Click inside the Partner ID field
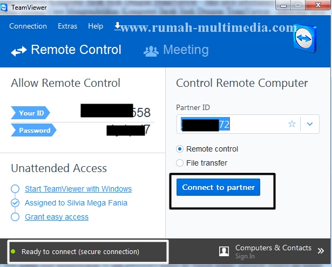This screenshot has width=332, height=267. [x=248, y=124]
